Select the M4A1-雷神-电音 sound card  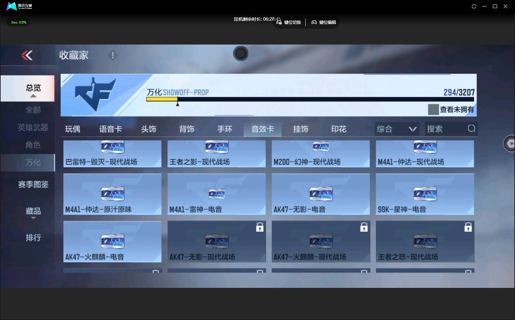coord(216,194)
